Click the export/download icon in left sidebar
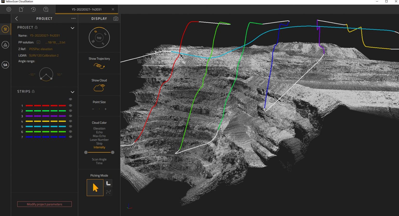This screenshot has height=216, width=399. (5, 45)
